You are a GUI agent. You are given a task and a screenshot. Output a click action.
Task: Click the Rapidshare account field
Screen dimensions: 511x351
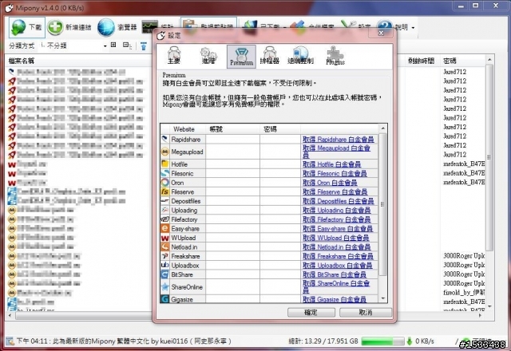[232, 140]
